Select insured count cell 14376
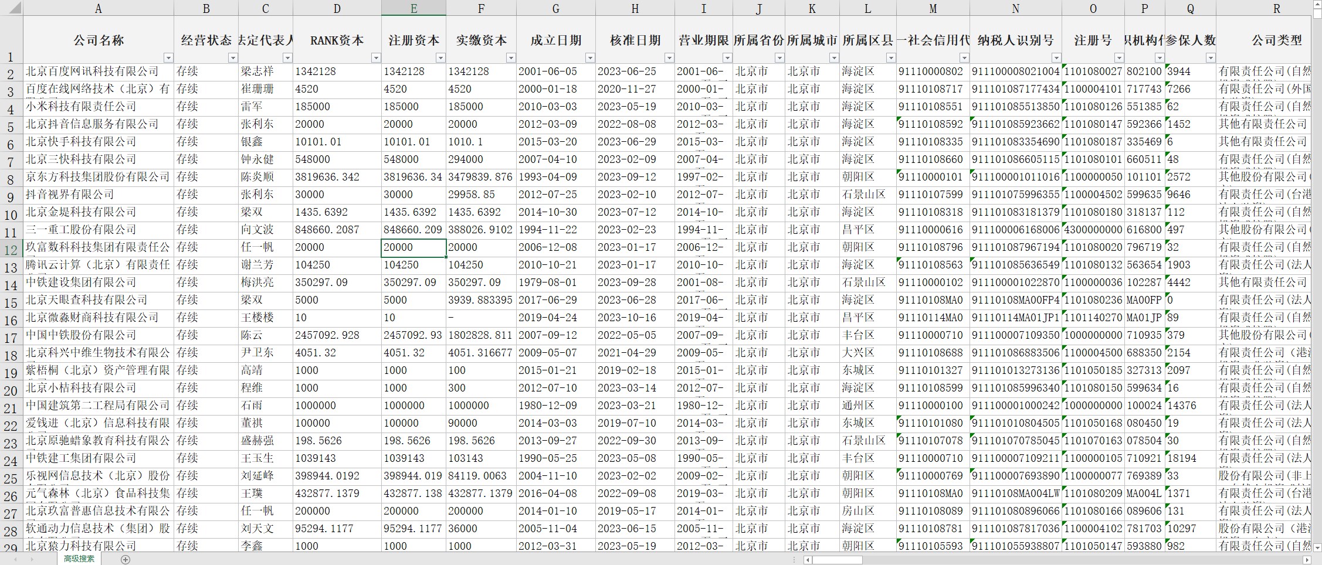1322x565 pixels. [x=1191, y=406]
